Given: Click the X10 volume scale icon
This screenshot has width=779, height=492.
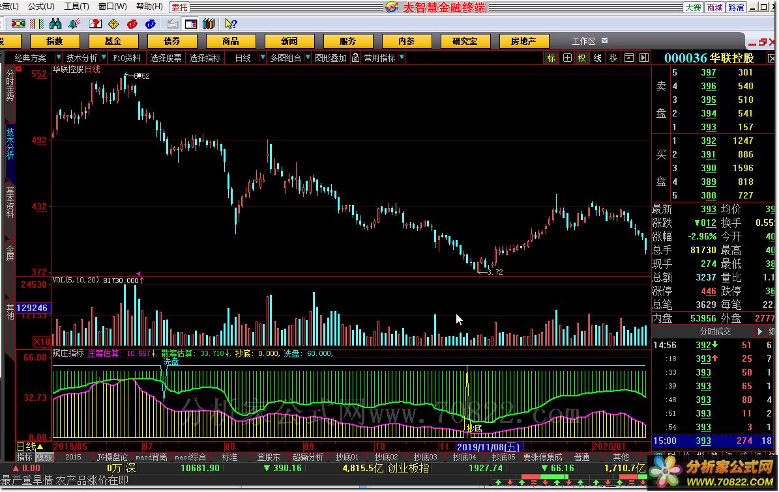Looking at the screenshot, I should click(41, 341).
